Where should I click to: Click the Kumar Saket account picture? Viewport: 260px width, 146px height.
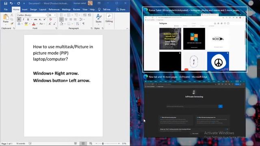coord(90,3)
